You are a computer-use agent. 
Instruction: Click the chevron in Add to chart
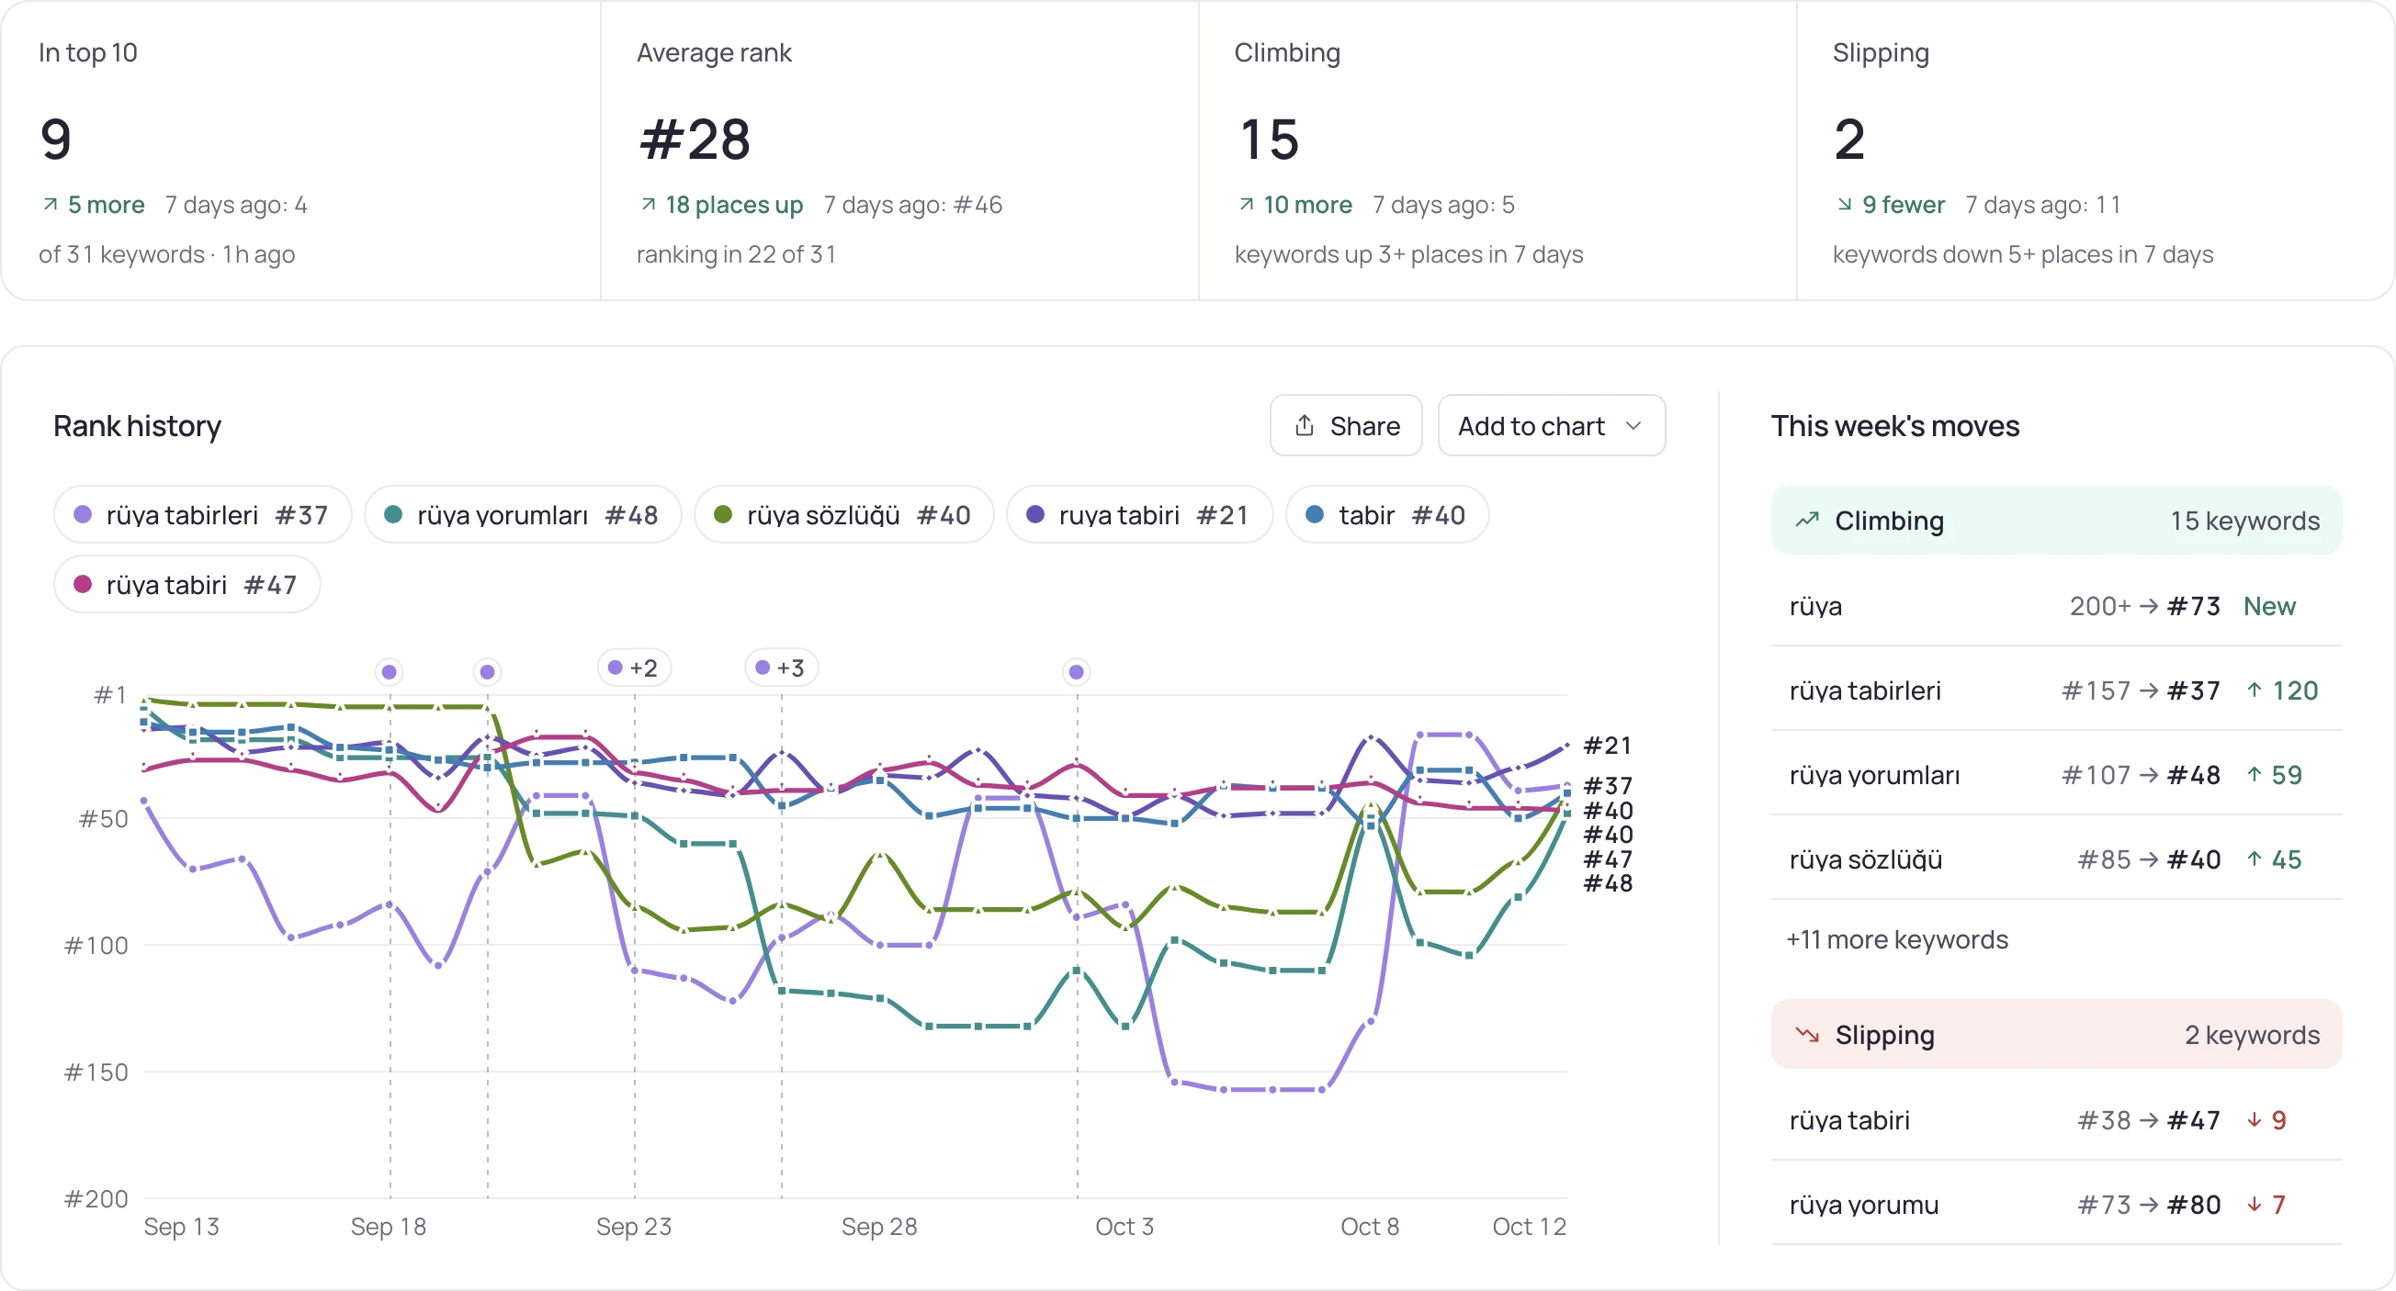(1633, 426)
